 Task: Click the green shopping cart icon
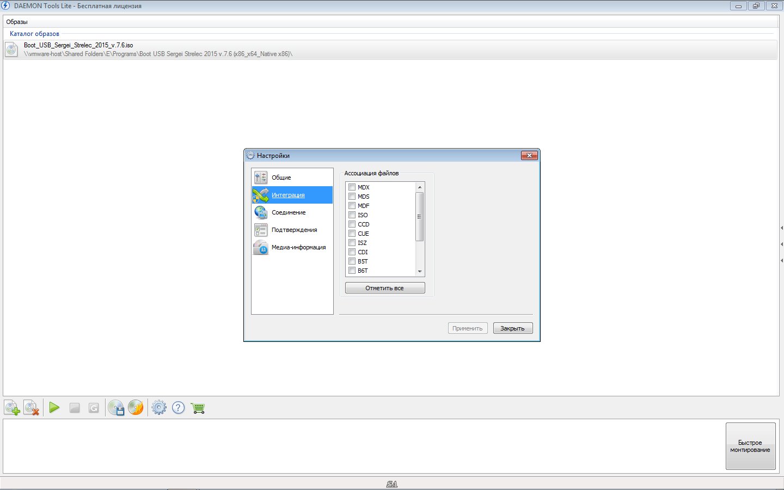[x=198, y=408]
